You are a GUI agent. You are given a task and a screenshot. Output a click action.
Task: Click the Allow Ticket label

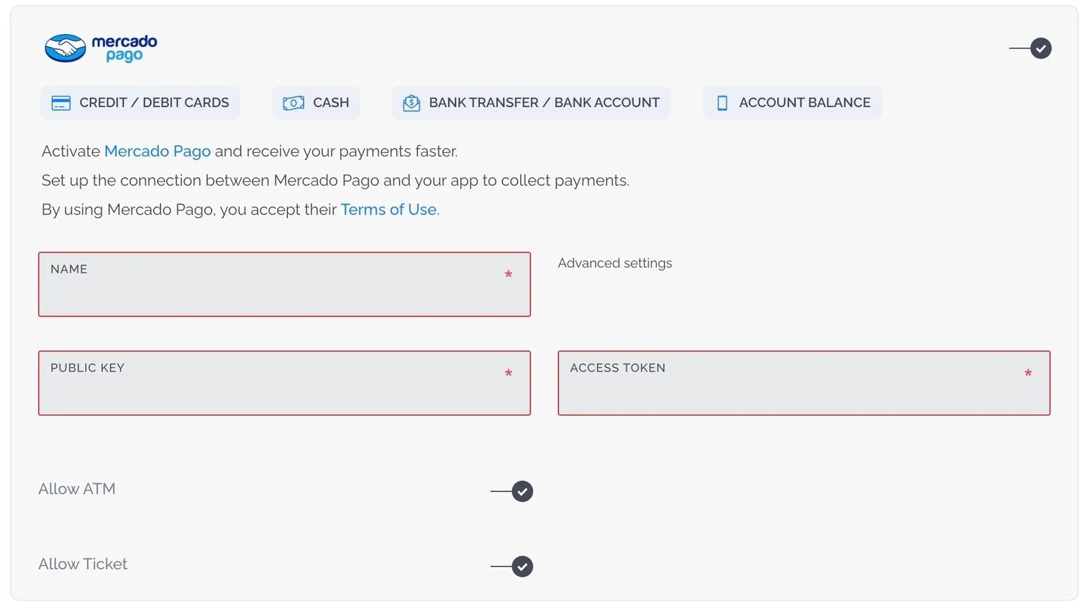coord(83,564)
